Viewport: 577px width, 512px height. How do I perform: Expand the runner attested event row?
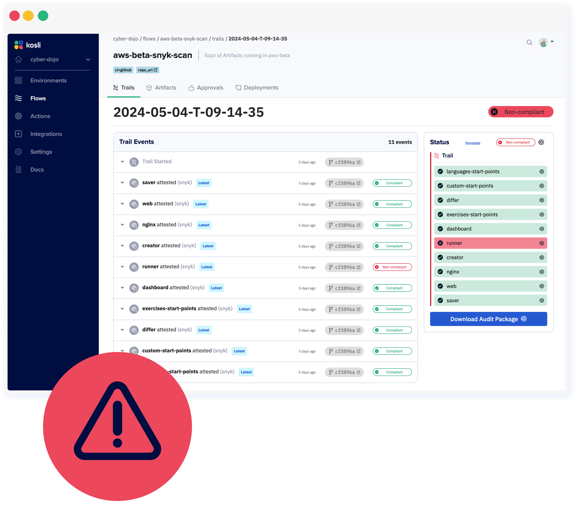tap(122, 267)
